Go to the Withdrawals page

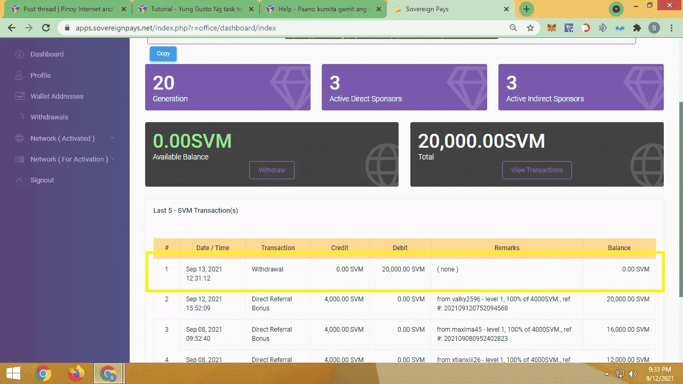49,117
